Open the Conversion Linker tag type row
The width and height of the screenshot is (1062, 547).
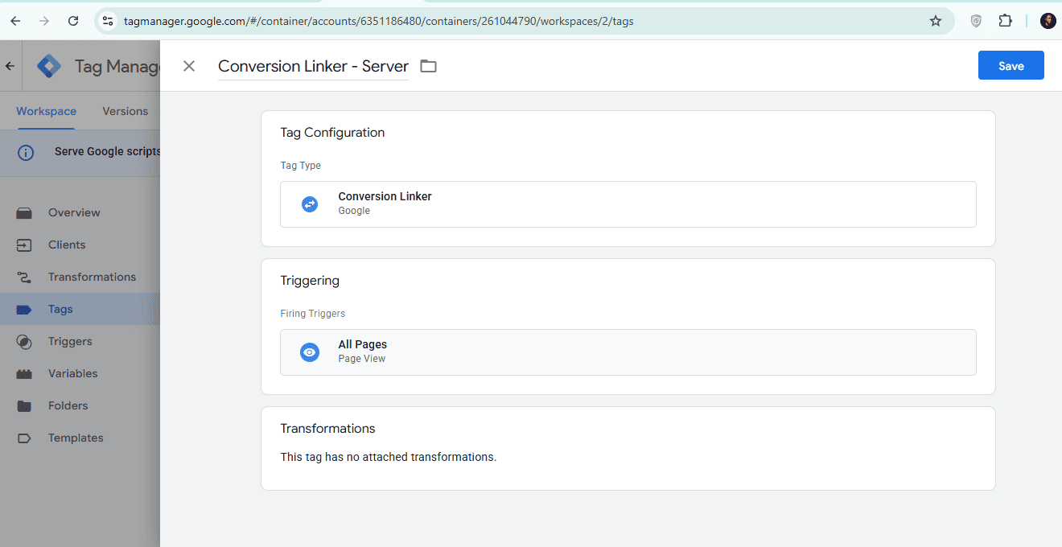click(628, 204)
